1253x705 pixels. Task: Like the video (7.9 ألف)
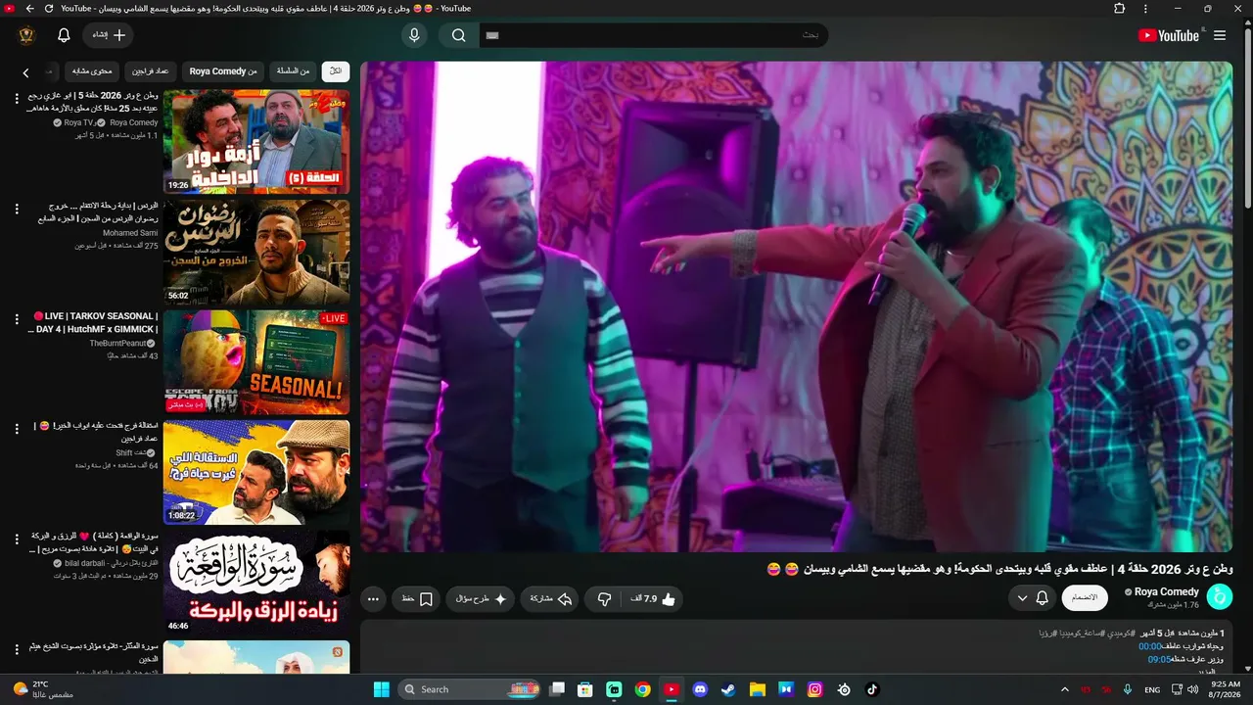click(x=651, y=599)
